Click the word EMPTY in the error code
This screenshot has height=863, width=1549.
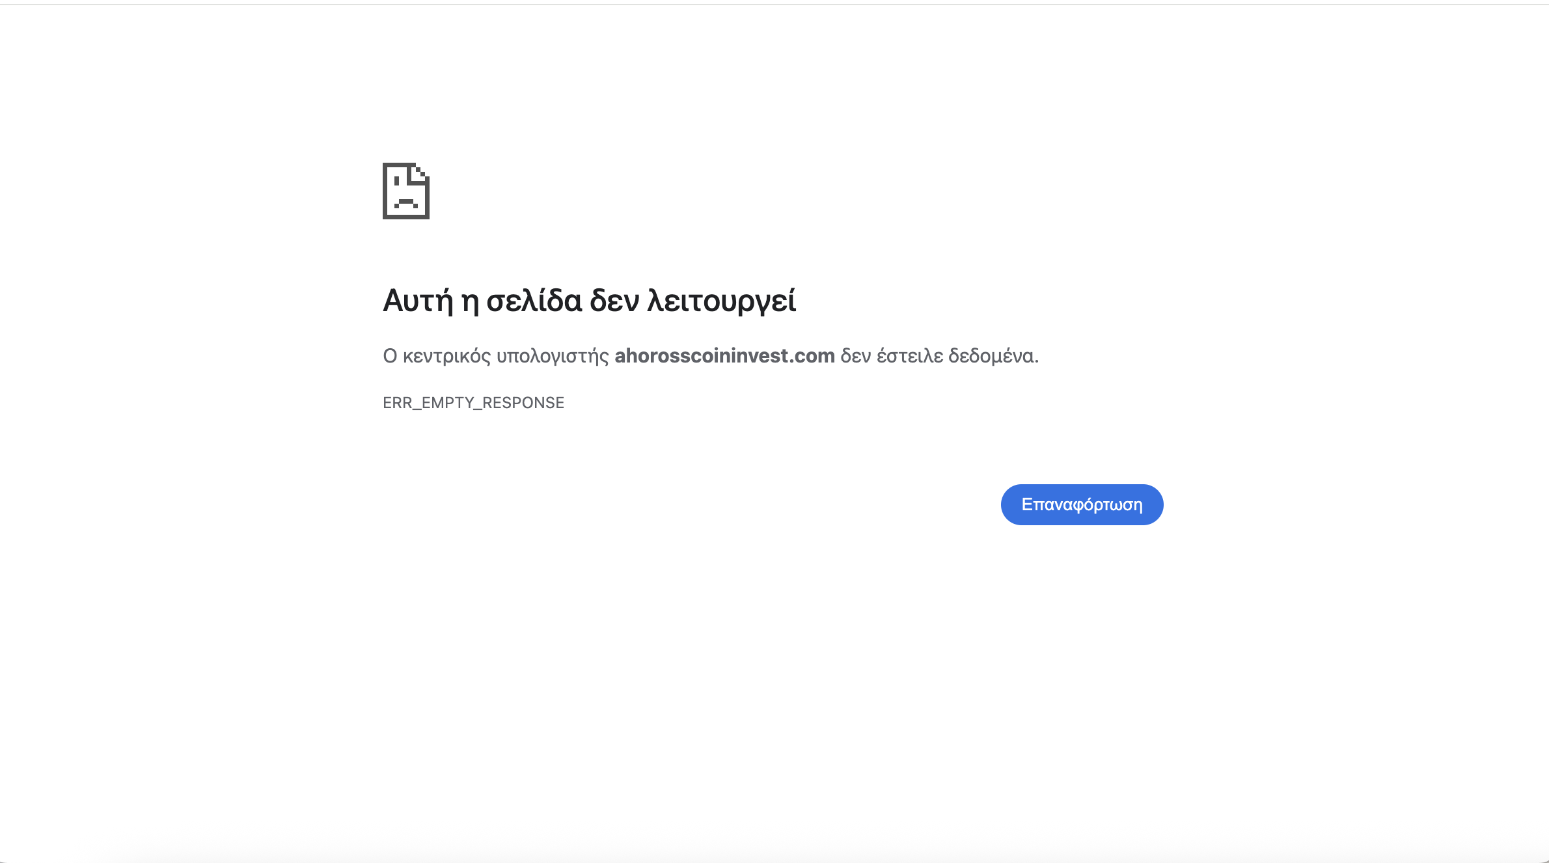point(447,403)
